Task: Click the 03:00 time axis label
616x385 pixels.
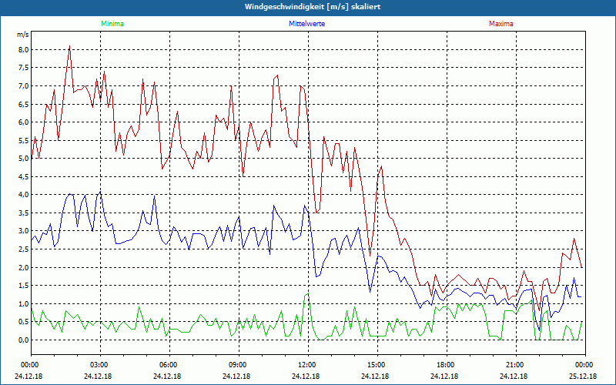Action: pos(100,365)
